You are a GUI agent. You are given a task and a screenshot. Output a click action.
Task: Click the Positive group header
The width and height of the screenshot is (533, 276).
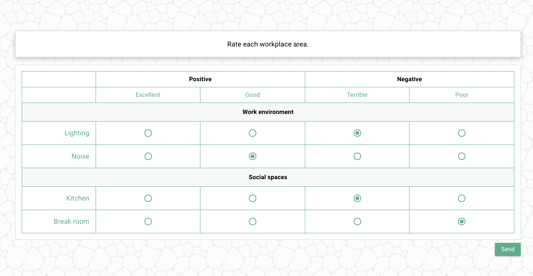[200, 79]
